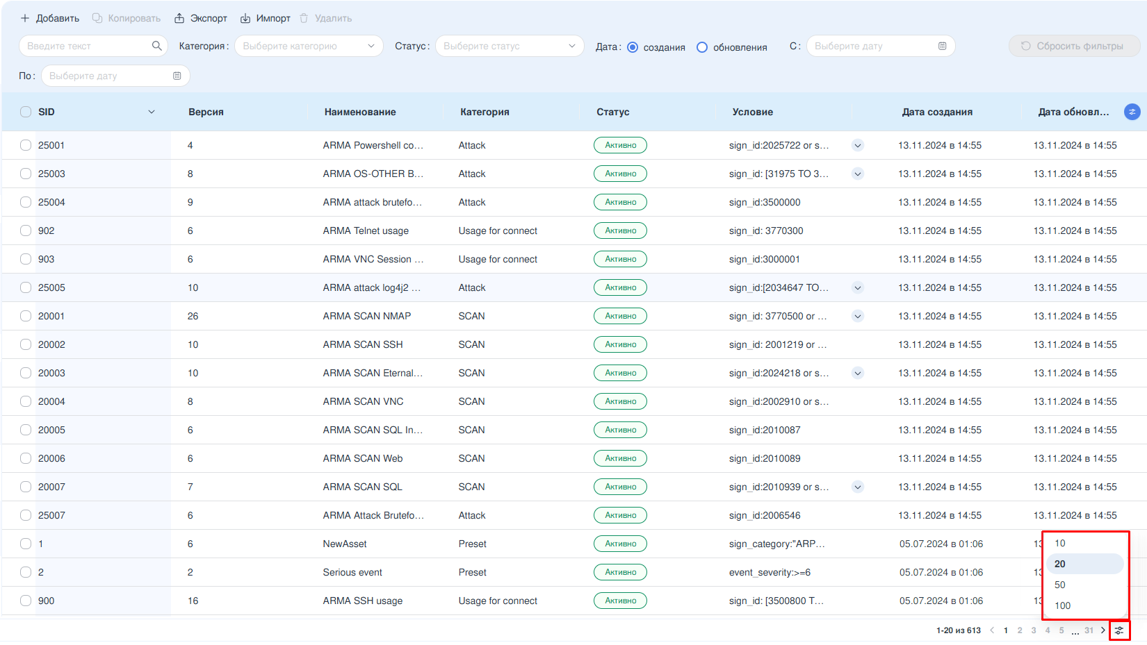This screenshot has width=1147, height=645.
Task: Click the Импорт download icon
Action: [x=245, y=18]
